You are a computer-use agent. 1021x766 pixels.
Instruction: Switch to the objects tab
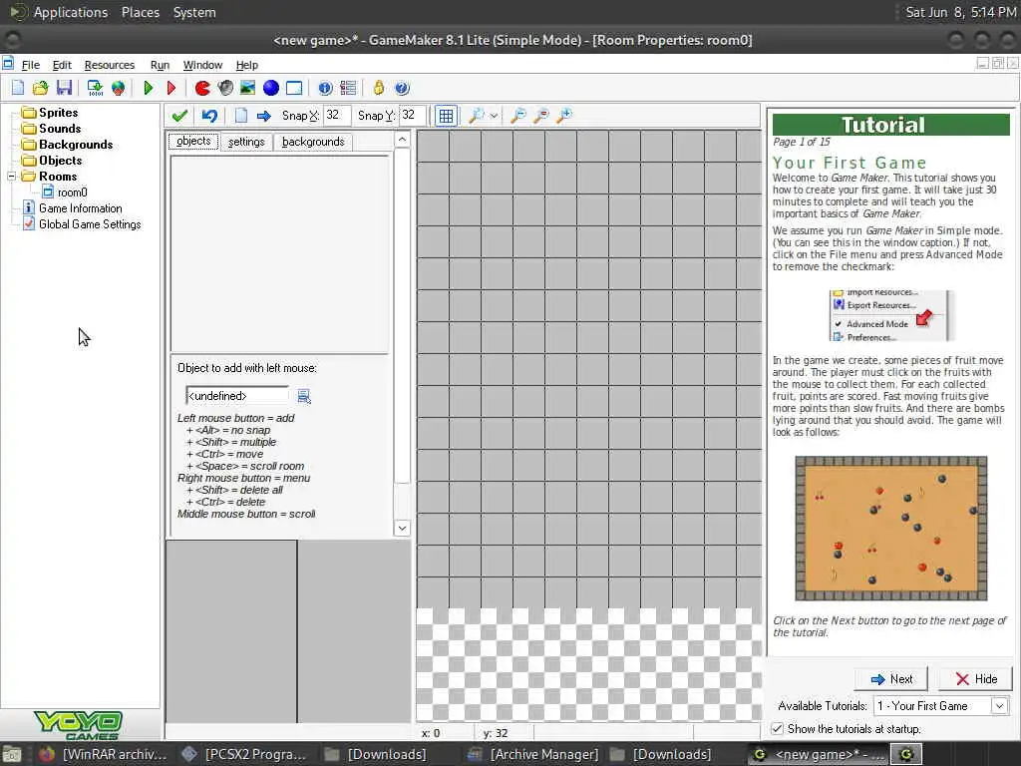tap(193, 142)
